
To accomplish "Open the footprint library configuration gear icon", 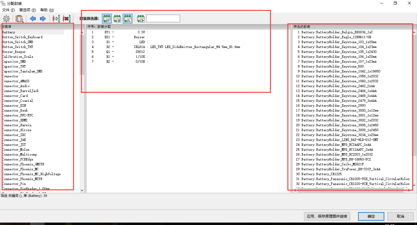I will click(6, 18).
